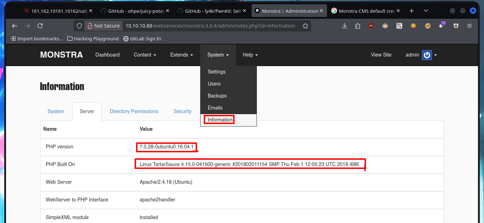Open the Firefox hamburger application menu
This screenshot has width=484, height=223.
tap(469, 26)
